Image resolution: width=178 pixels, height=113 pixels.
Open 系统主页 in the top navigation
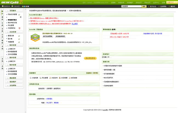point(139,2)
